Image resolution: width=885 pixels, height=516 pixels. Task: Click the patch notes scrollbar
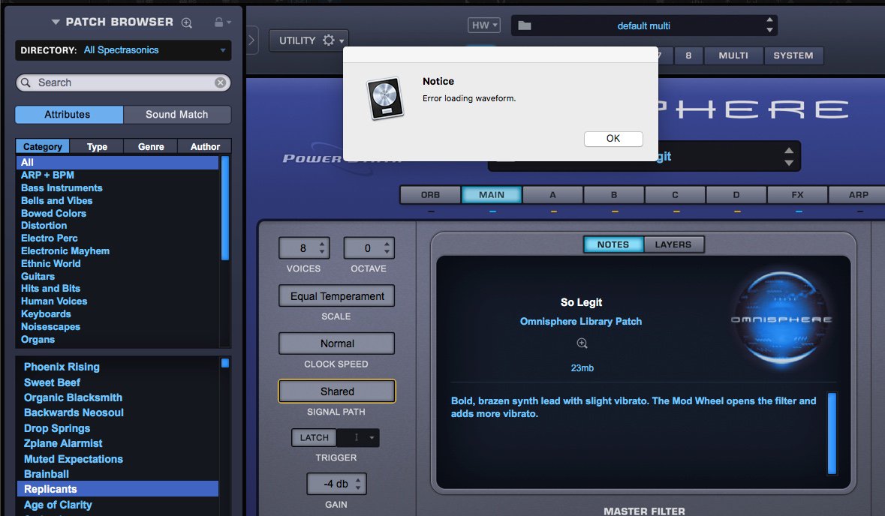coord(832,433)
